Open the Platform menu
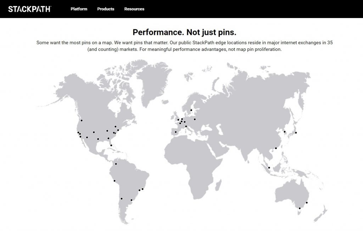363x231 pixels. 79,9
